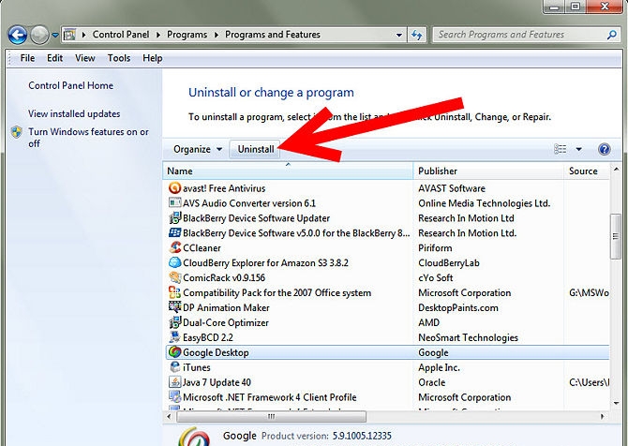Select CCleaner program name

click(202, 247)
